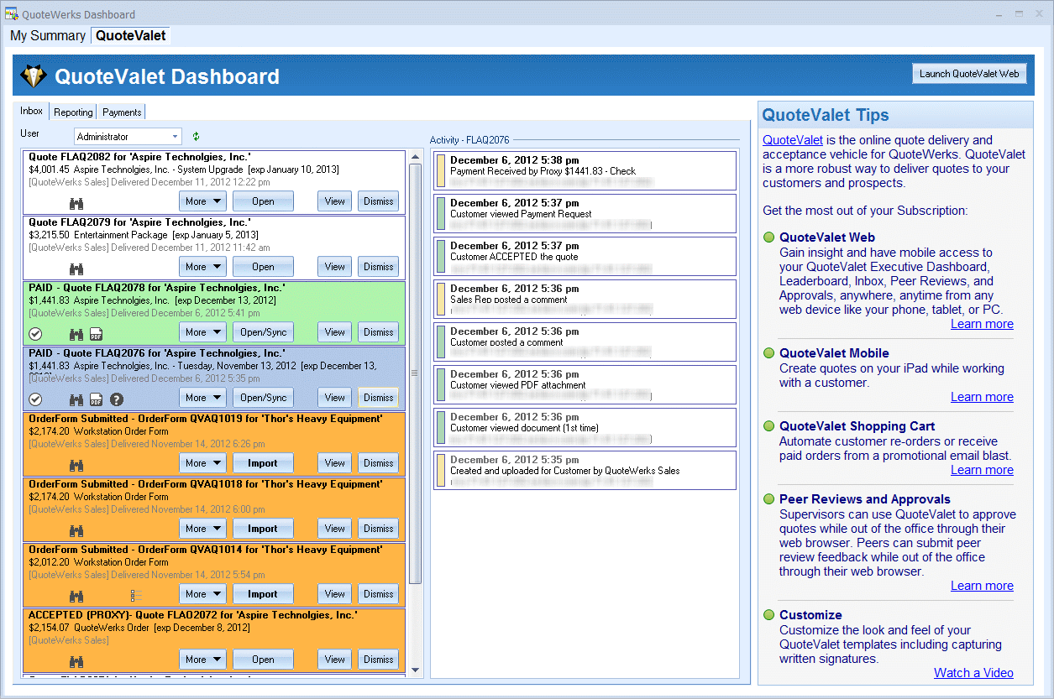The width and height of the screenshot is (1054, 699).
Task: Click binoculars icon on OrderForm QVAQ1019
Action: 76,464
